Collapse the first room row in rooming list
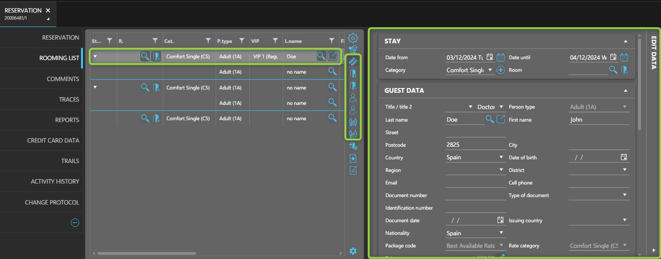Viewport: 661px width, 259px height. [95, 57]
